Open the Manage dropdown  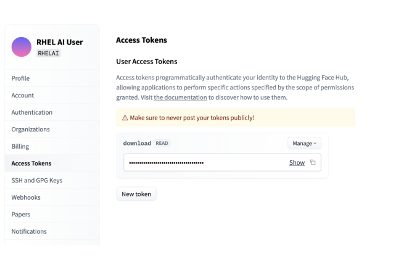[x=304, y=143]
